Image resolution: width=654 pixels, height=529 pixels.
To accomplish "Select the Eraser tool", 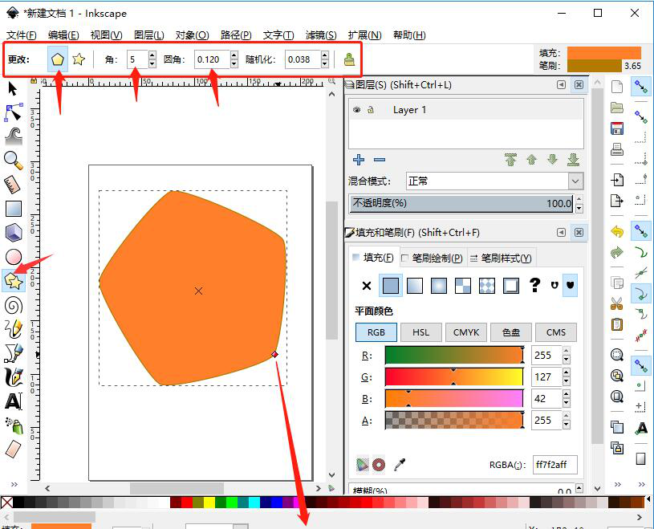I will [x=13, y=449].
